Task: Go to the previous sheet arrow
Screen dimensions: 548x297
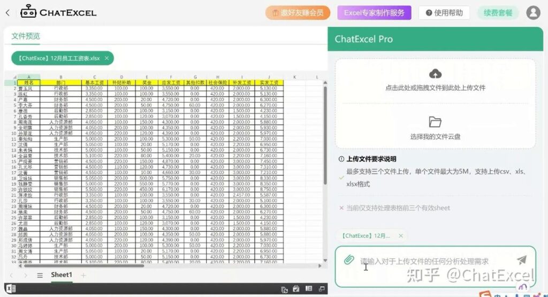Action: pos(11,276)
